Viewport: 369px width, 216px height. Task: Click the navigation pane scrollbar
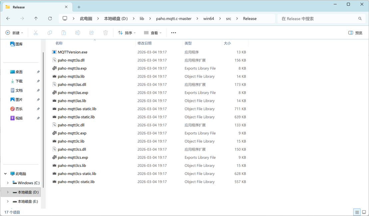[43, 119]
